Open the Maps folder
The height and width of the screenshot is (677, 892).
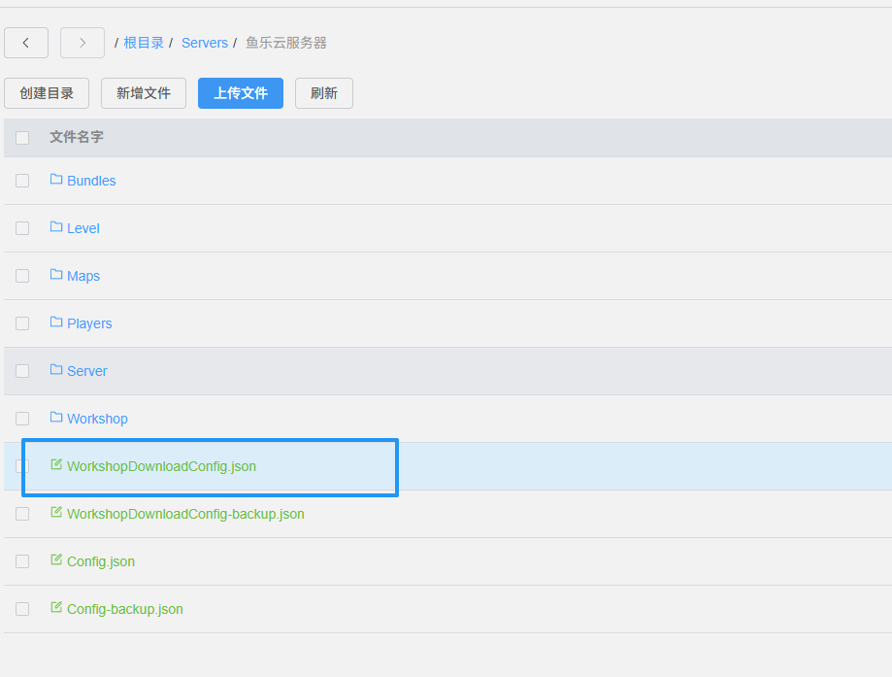point(83,276)
